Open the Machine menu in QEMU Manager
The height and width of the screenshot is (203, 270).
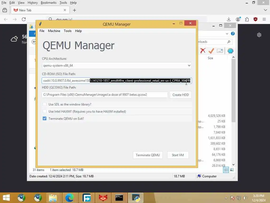click(54, 31)
